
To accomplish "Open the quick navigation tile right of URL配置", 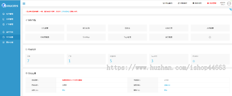I will [x=86, y=28].
